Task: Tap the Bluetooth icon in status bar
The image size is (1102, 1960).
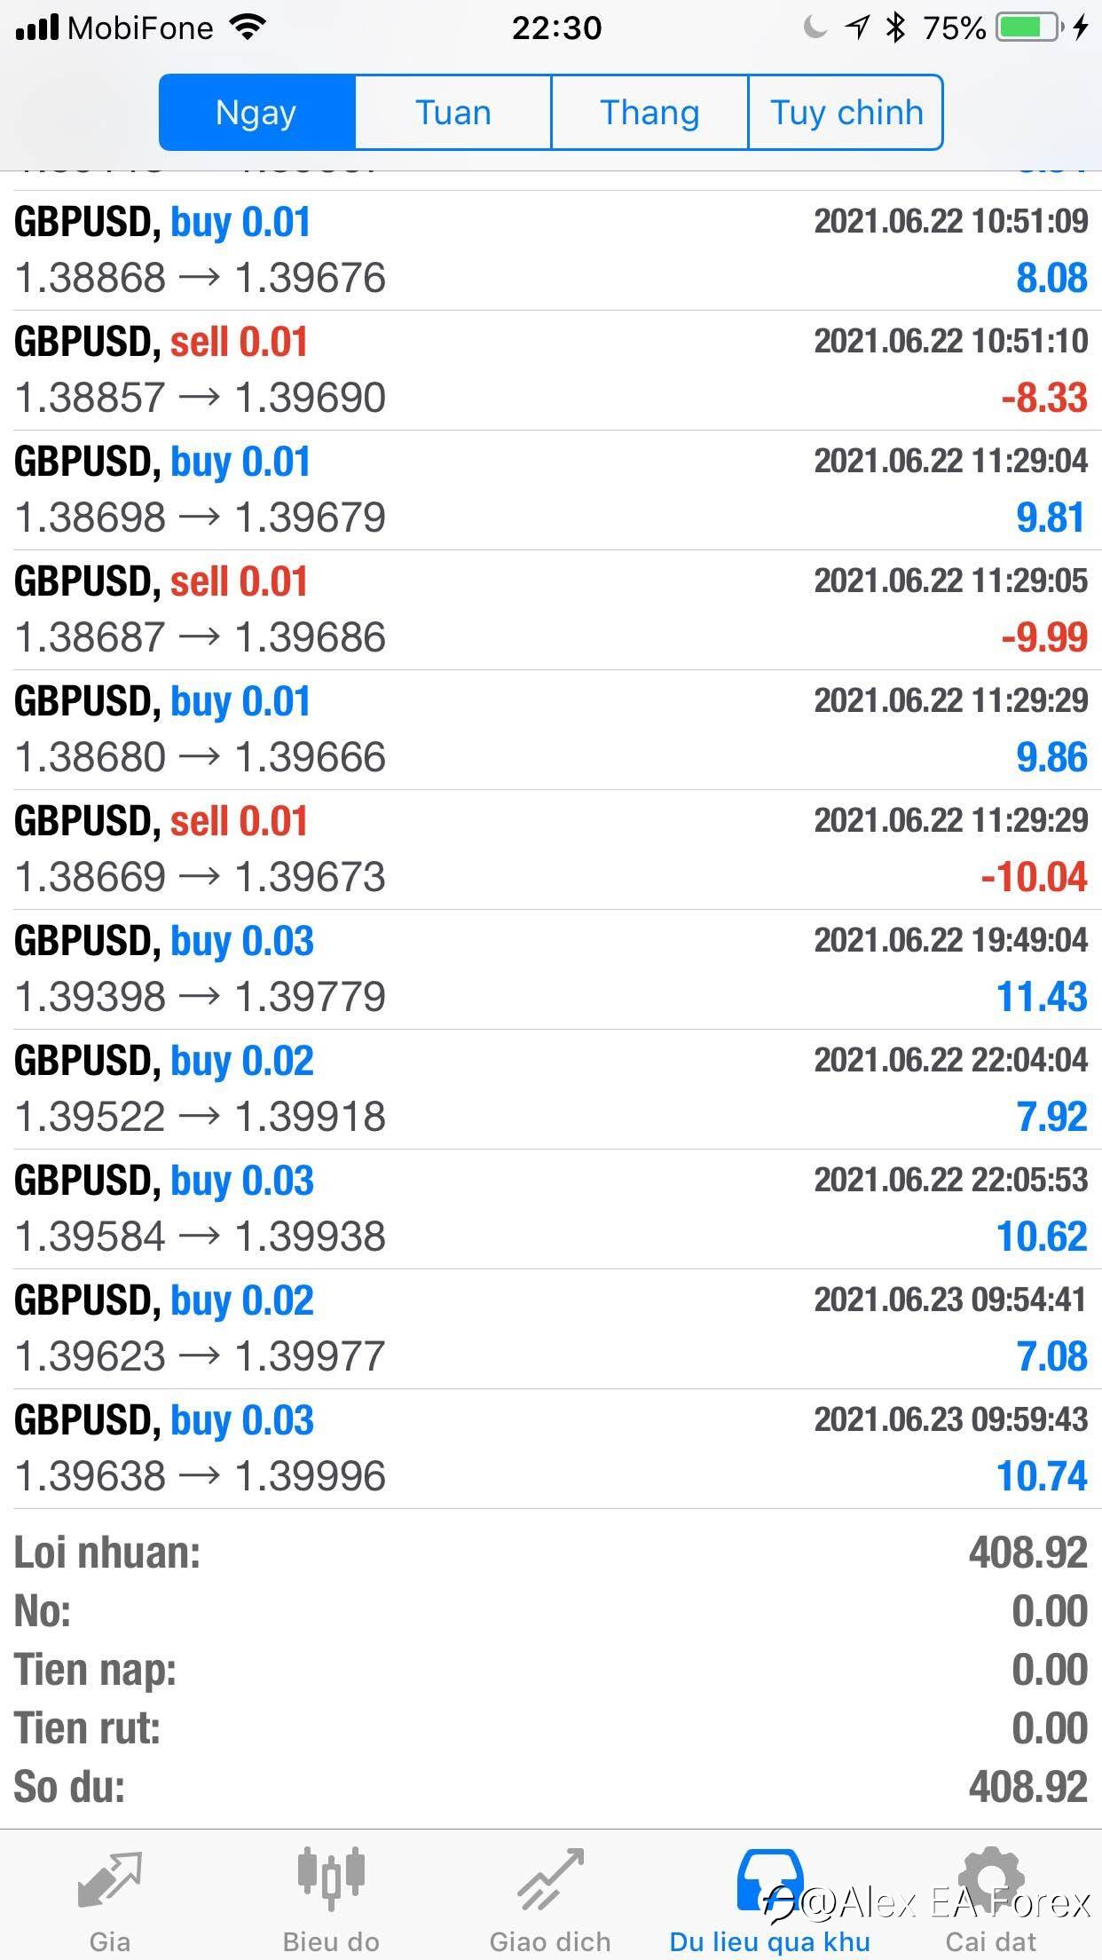Action: coord(896,28)
